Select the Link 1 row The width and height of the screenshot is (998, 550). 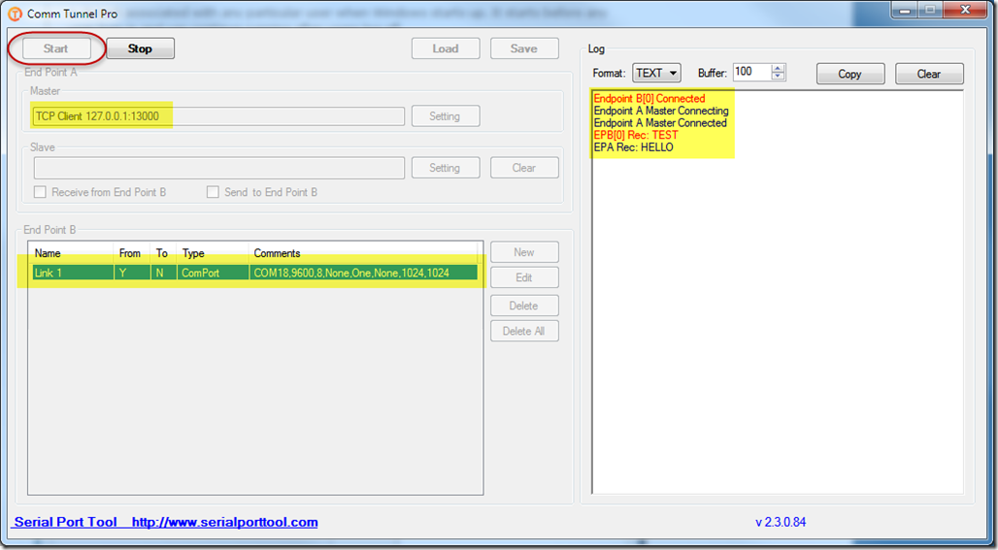(x=254, y=273)
